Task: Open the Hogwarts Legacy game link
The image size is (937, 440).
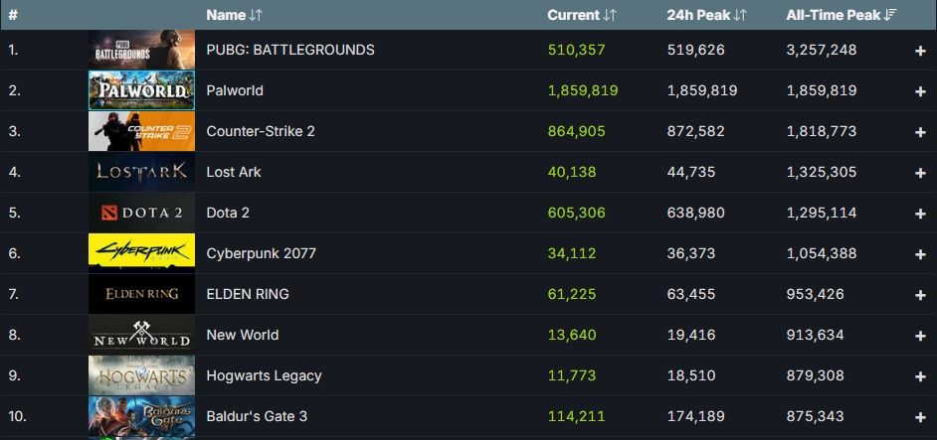Action: (264, 375)
